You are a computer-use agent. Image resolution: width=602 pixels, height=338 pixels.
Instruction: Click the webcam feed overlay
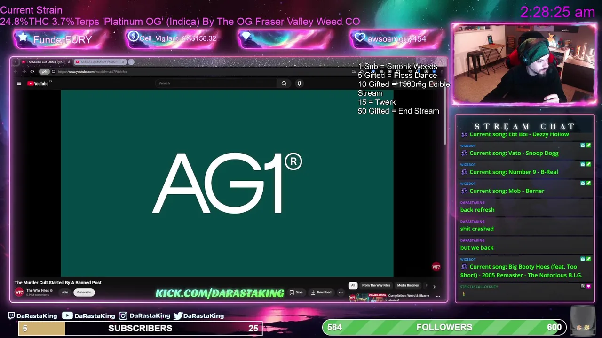coord(524,64)
